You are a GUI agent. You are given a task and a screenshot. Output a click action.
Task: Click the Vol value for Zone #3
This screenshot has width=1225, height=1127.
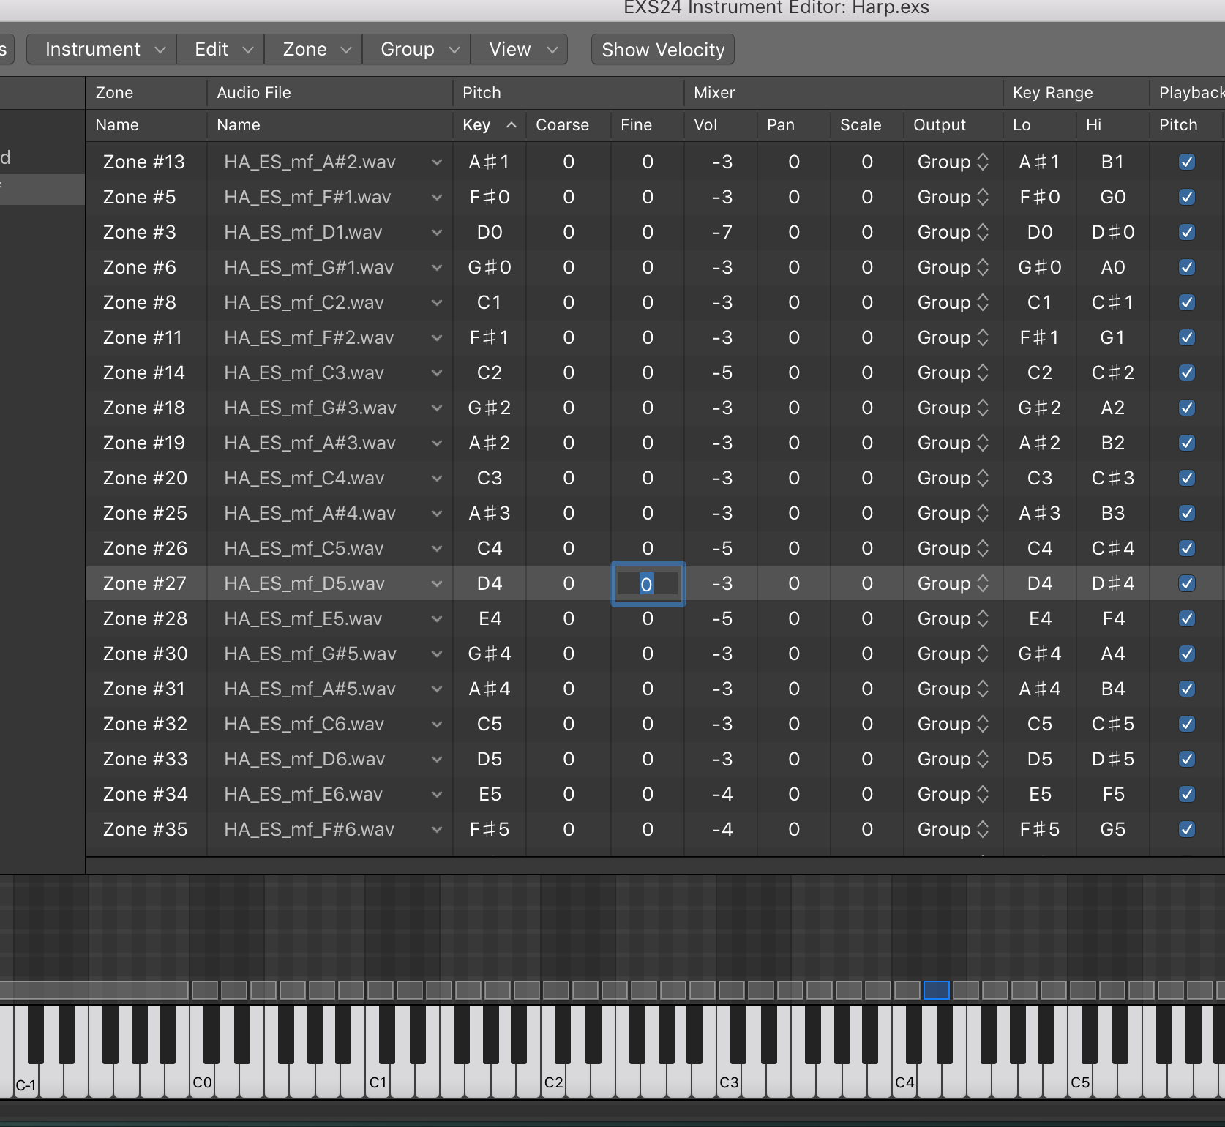pyautogui.click(x=722, y=232)
